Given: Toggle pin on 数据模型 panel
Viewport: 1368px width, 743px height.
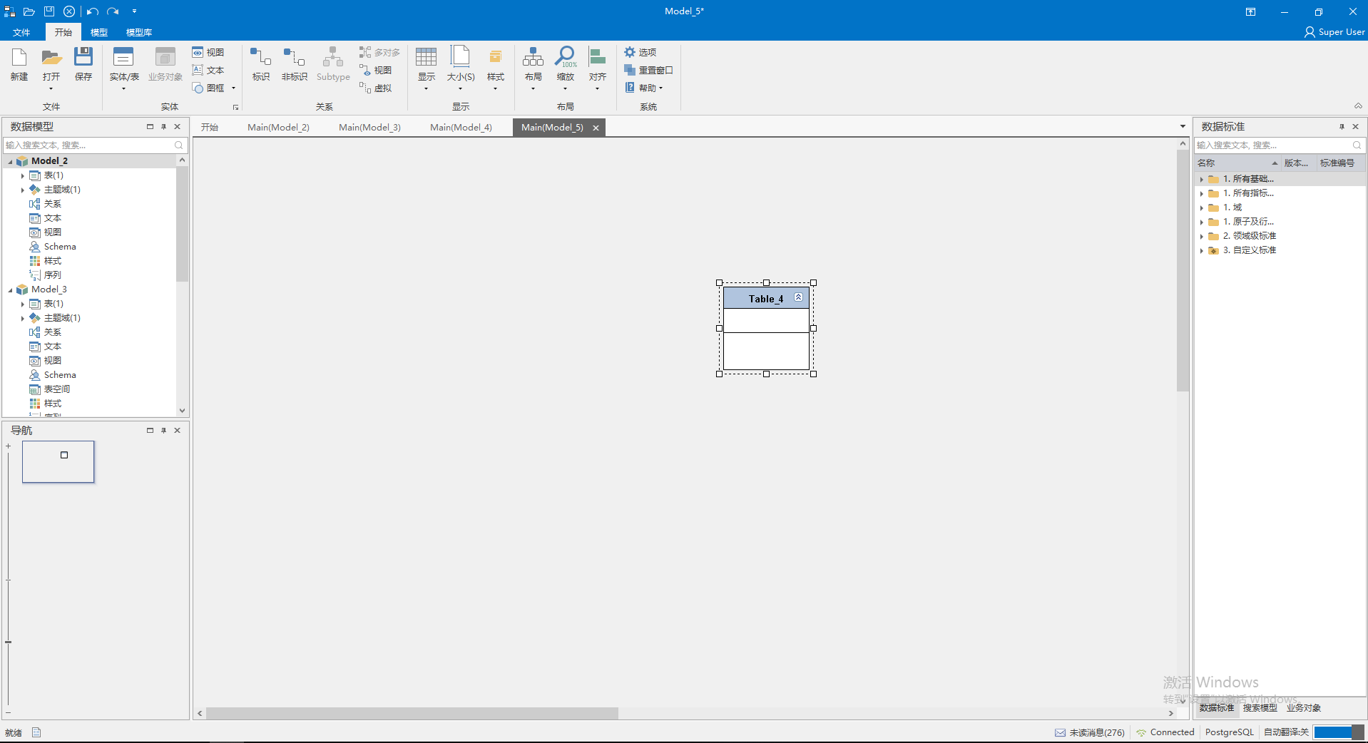Looking at the screenshot, I should coord(163,126).
